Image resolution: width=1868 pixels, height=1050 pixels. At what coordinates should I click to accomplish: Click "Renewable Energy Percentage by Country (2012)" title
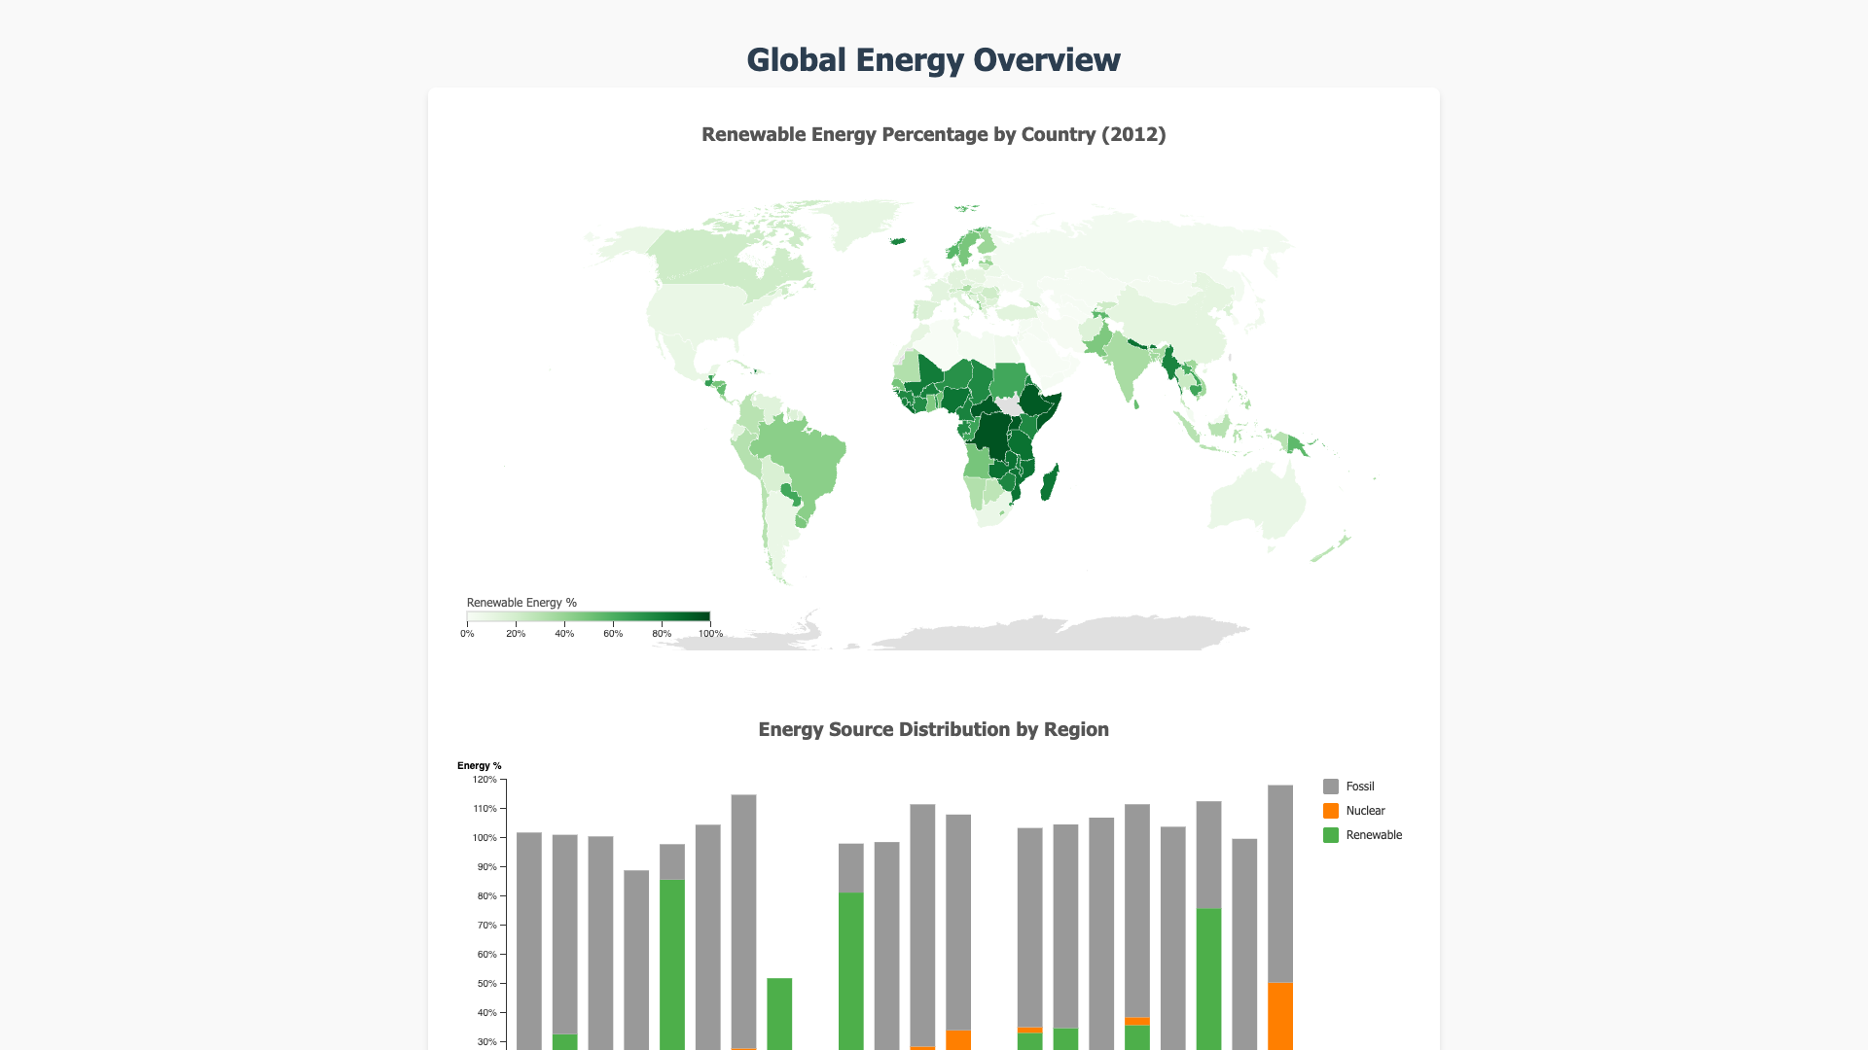pyautogui.click(x=933, y=134)
